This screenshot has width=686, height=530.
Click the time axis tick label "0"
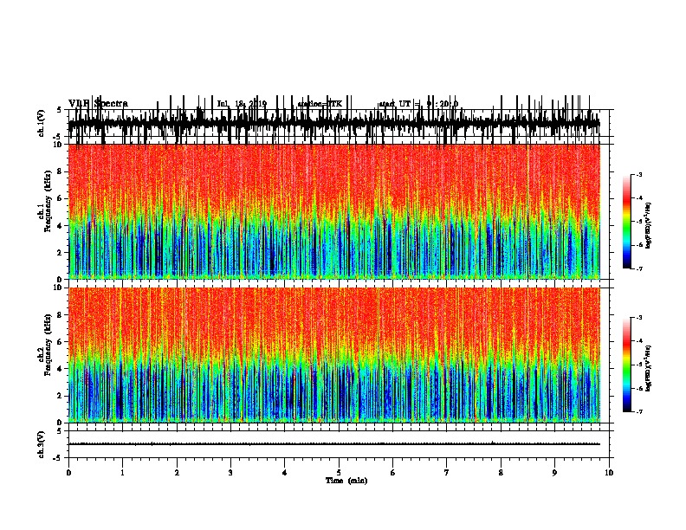(68, 473)
